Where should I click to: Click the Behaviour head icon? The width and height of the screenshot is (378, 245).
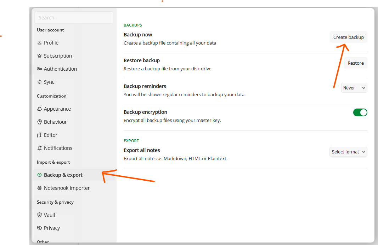39,122
